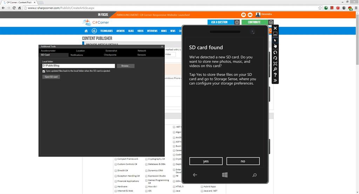Check the Cryptography C# checkbox
The height and width of the screenshot is (194, 359).
tap(146, 159)
